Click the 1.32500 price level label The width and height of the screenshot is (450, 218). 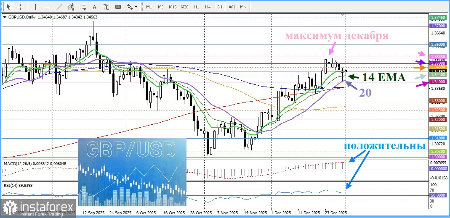click(438, 110)
